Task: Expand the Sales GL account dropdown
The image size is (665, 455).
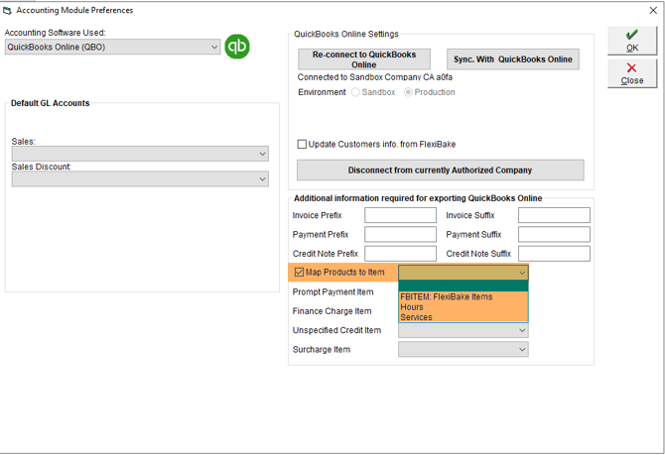Action: click(x=140, y=154)
